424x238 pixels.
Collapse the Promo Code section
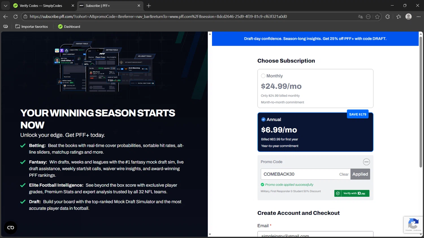click(366, 162)
